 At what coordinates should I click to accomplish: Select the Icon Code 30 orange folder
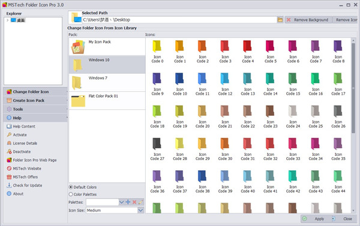(225, 149)
